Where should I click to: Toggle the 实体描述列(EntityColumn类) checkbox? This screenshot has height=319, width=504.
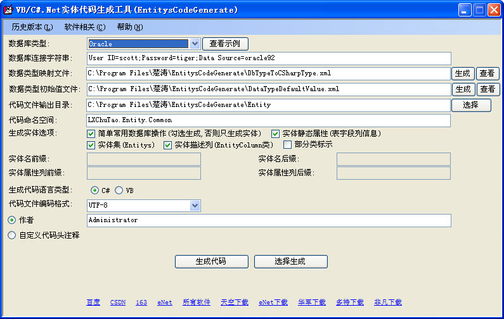(167, 145)
